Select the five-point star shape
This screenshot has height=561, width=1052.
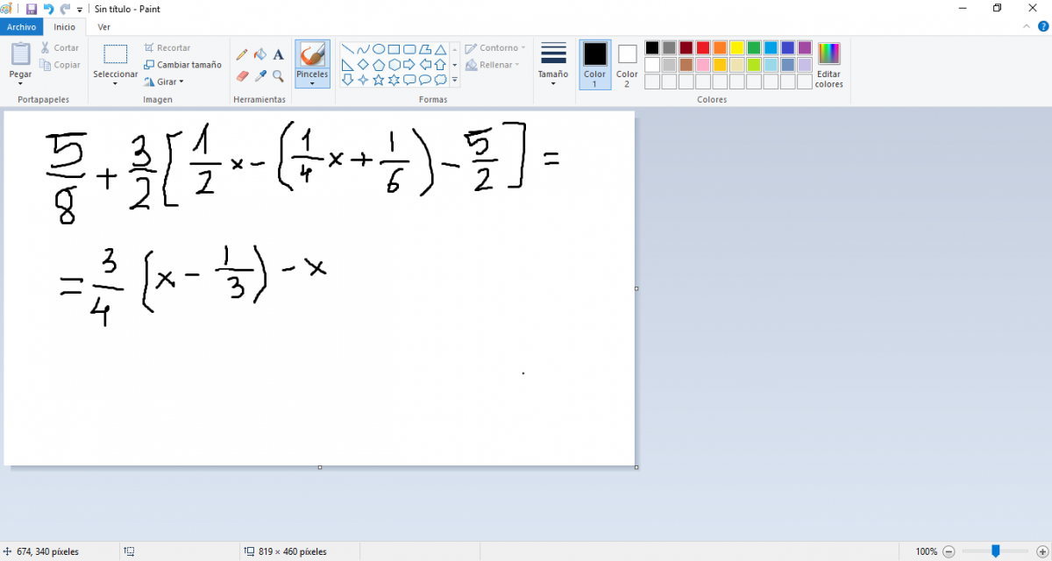pos(379,80)
